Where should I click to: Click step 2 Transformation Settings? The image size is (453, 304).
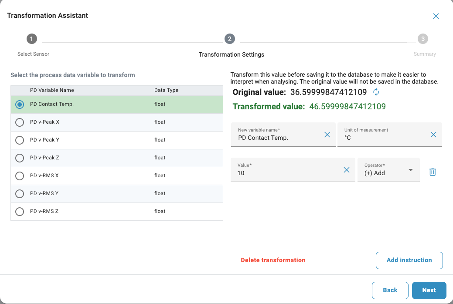[x=230, y=39]
